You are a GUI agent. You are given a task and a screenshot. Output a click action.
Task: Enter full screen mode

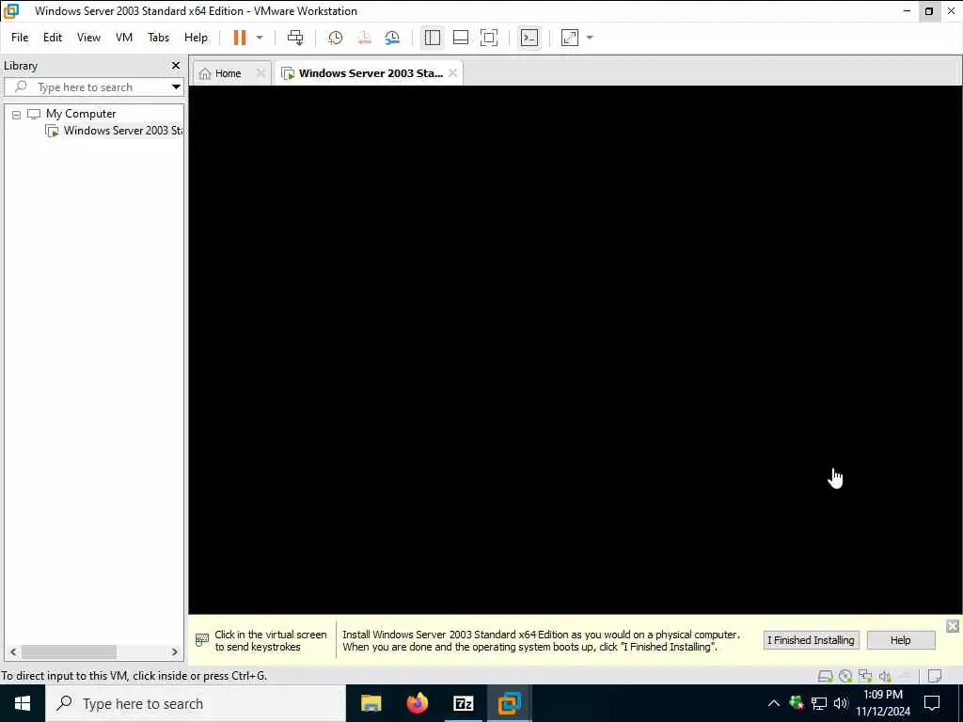tap(489, 38)
